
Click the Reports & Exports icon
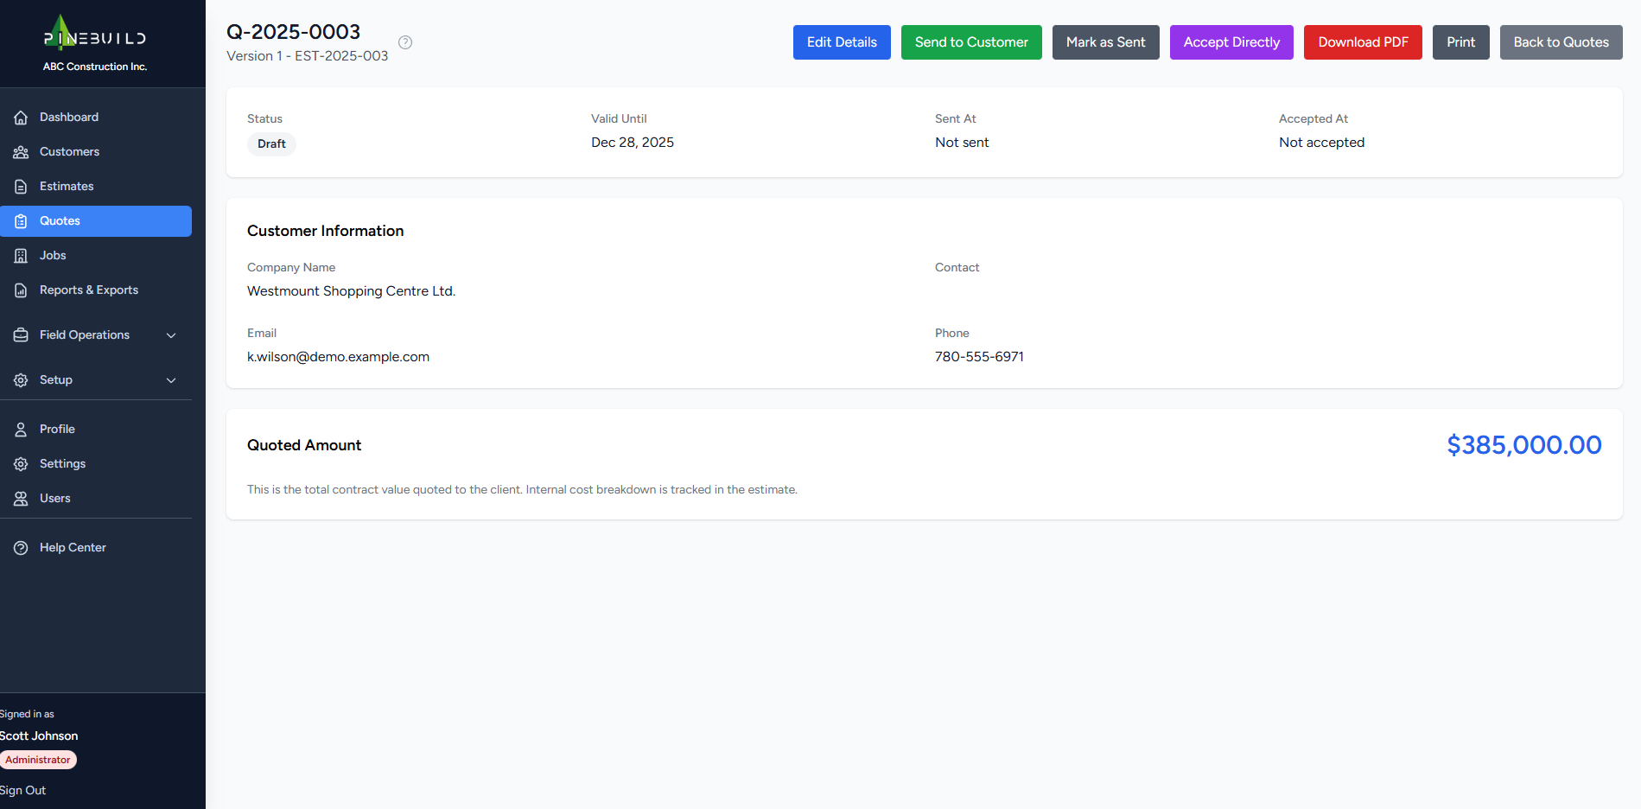tap(21, 290)
